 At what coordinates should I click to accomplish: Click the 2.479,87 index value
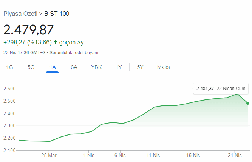pos(28,30)
